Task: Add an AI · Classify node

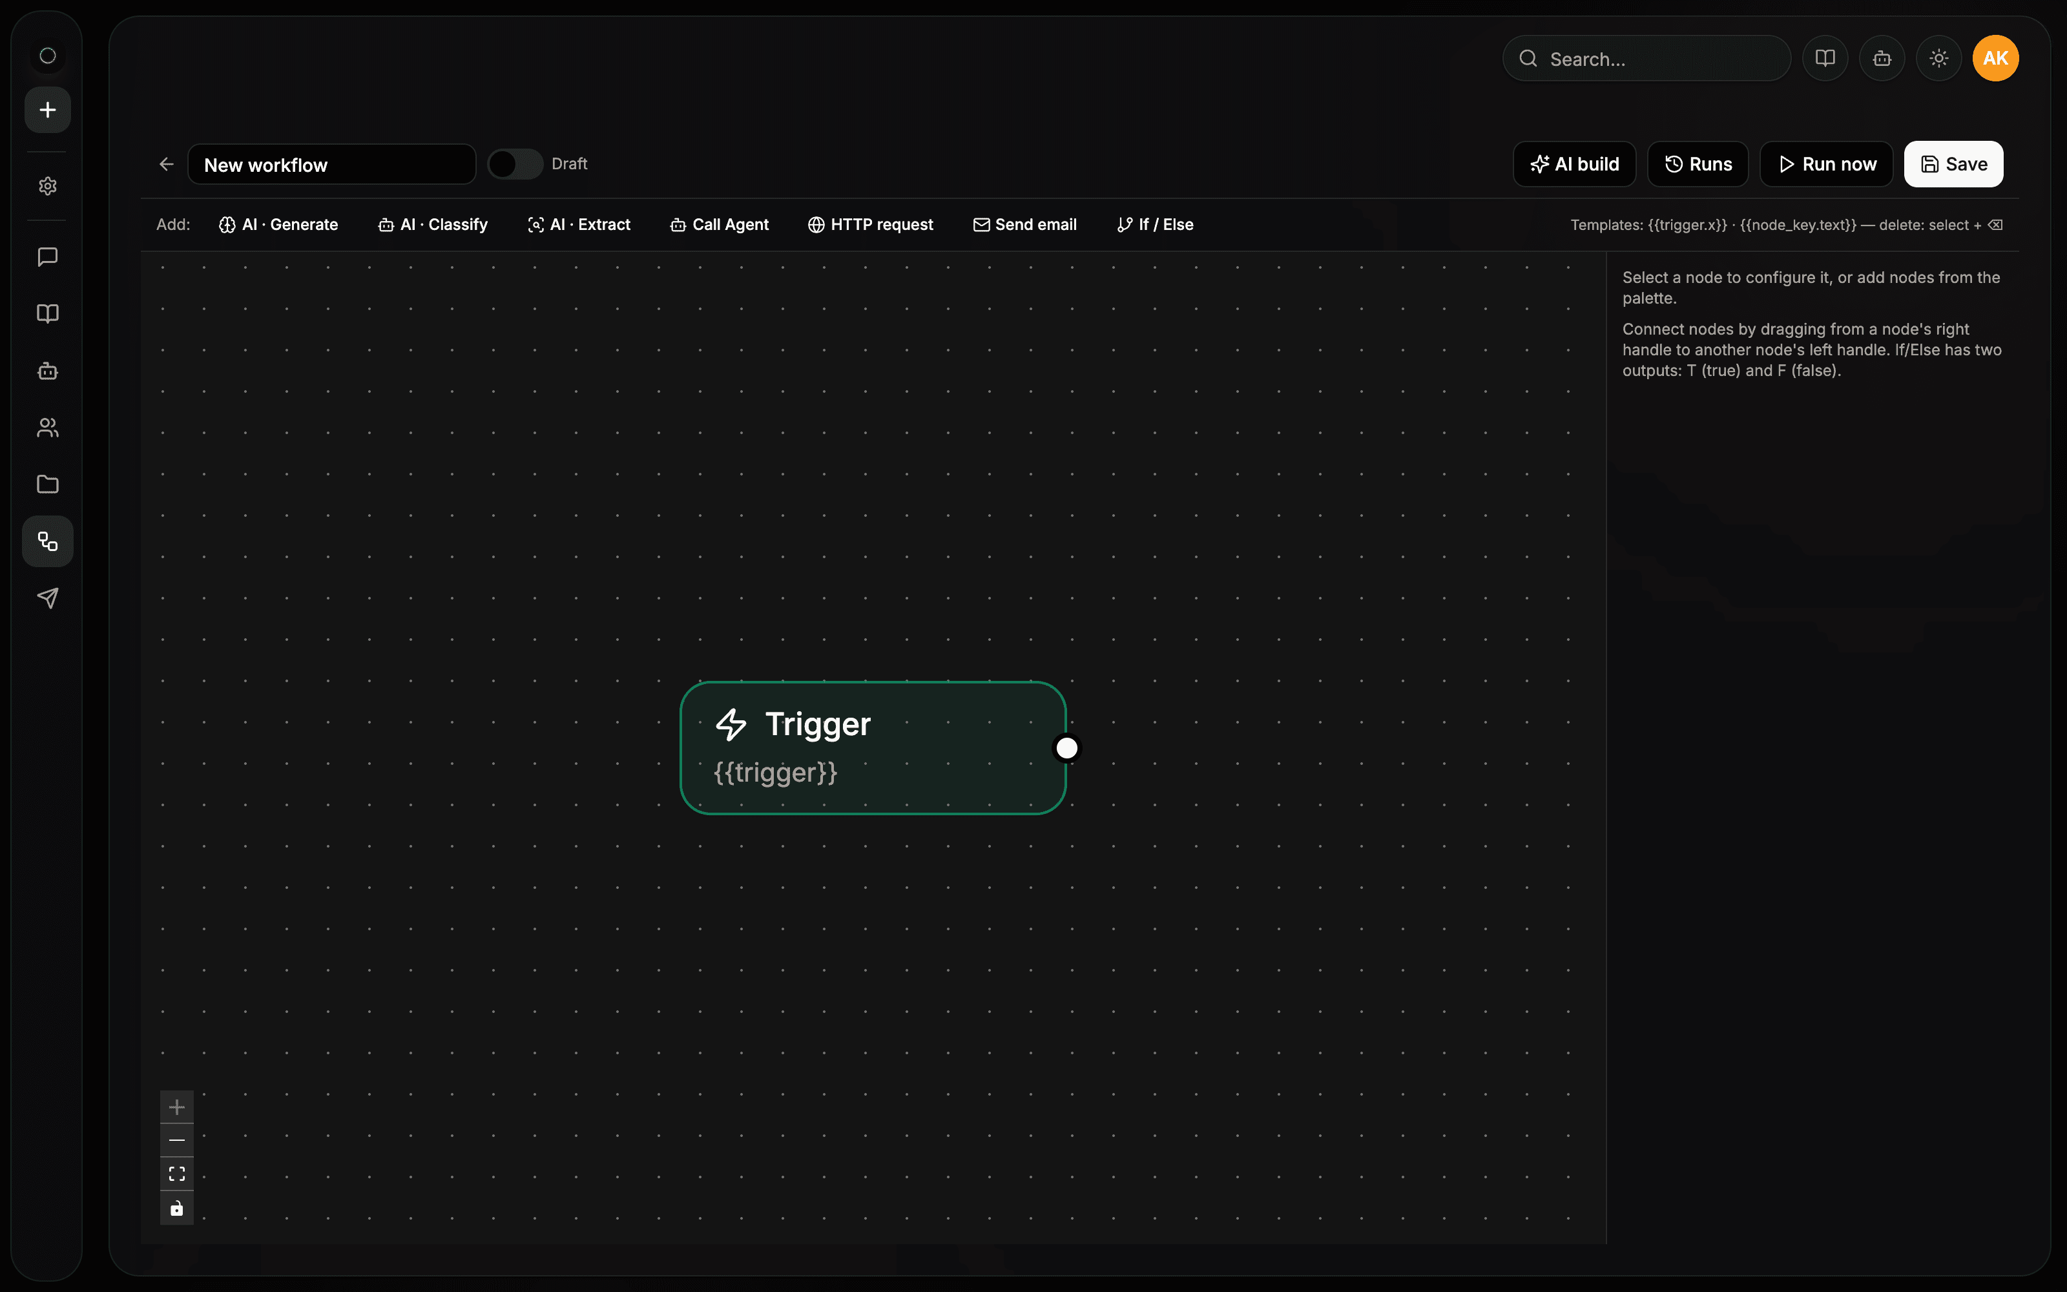Action: pos(432,225)
